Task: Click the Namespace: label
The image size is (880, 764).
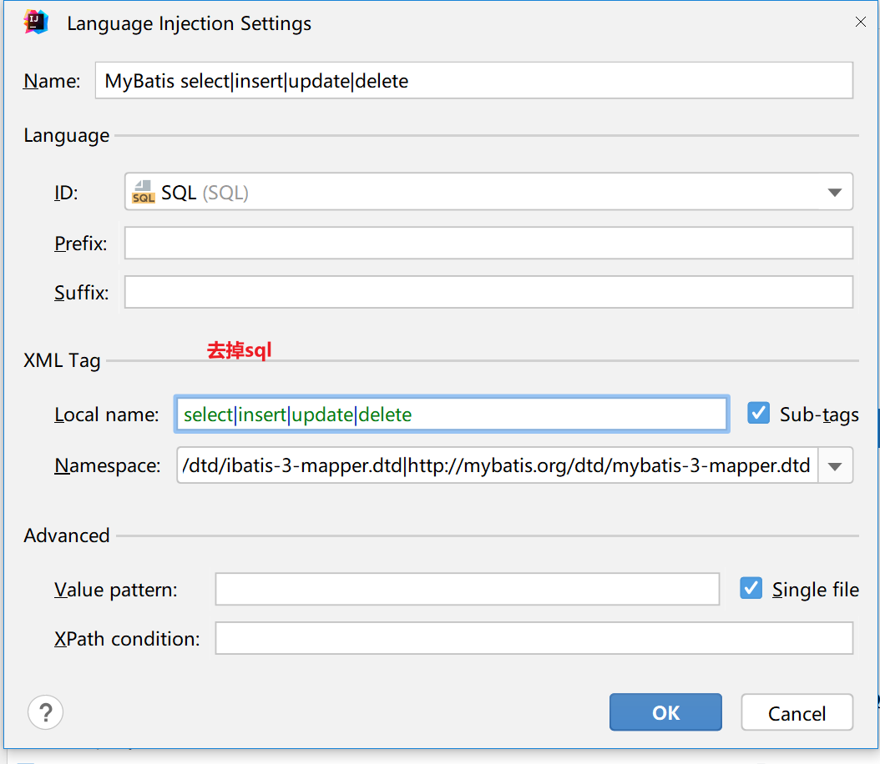Action: (107, 465)
